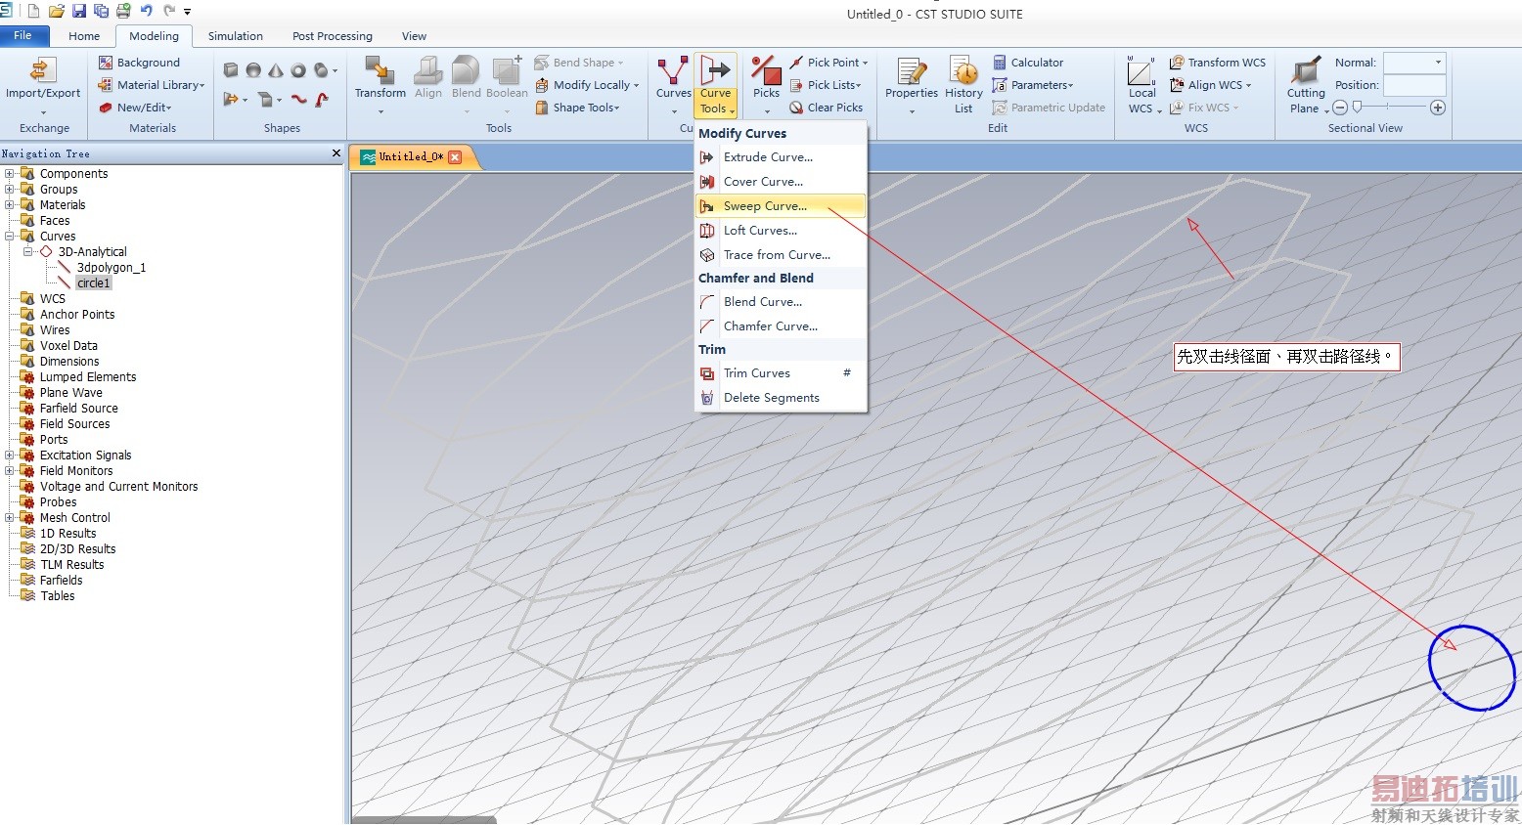Click the Background material icon

point(106,63)
